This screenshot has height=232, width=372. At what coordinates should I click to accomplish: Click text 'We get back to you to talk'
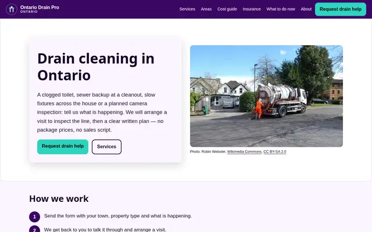pos(105,230)
